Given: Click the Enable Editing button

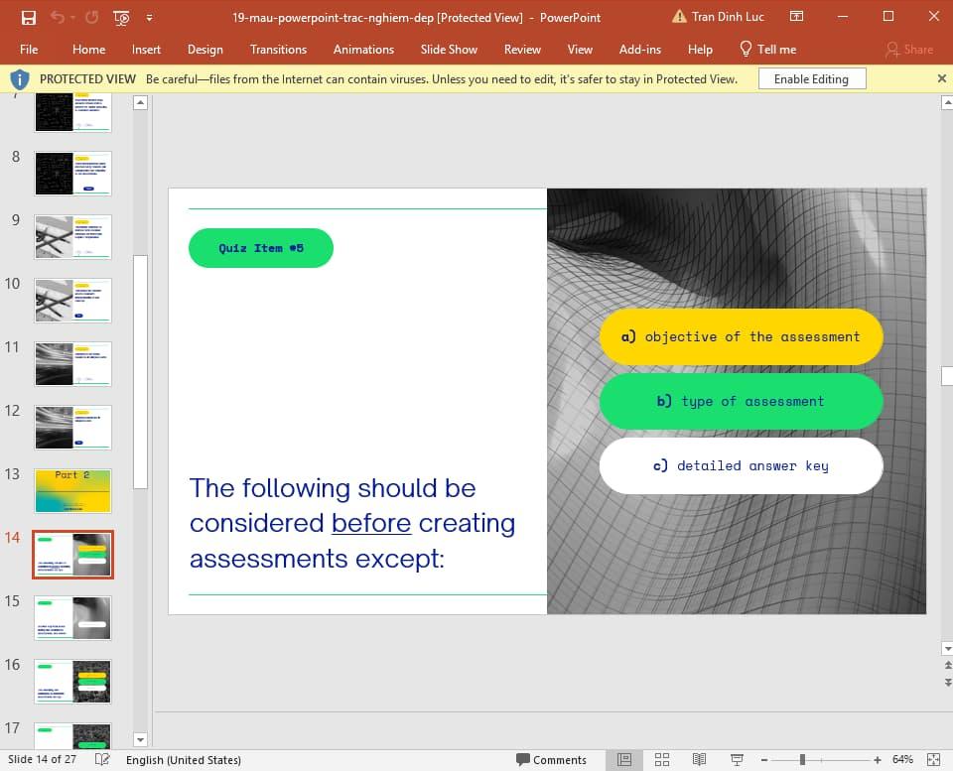Looking at the screenshot, I should click(x=811, y=78).
